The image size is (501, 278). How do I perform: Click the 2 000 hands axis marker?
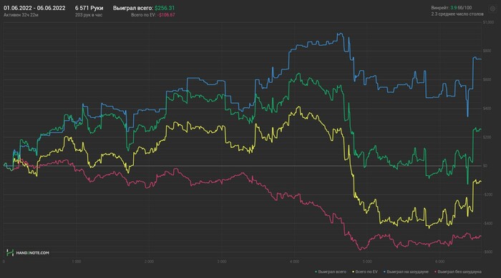coord(149,262)
